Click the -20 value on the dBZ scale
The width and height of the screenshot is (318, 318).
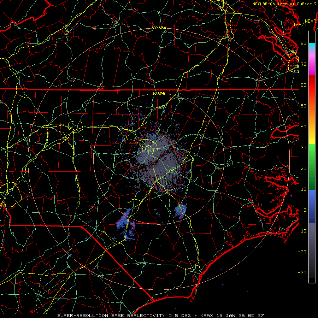point(302,252)
